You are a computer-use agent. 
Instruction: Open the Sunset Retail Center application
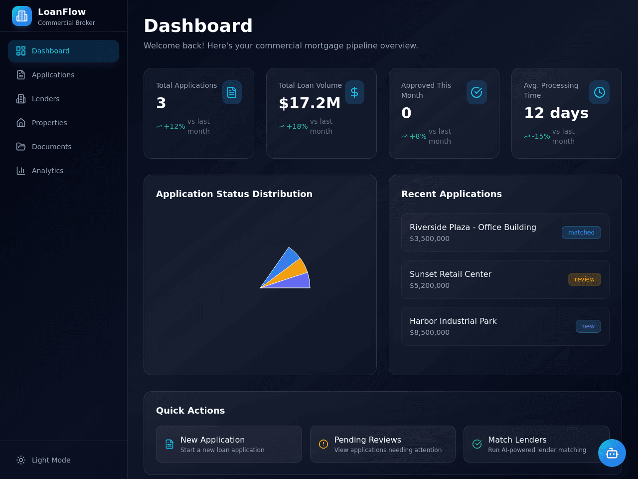505,279
